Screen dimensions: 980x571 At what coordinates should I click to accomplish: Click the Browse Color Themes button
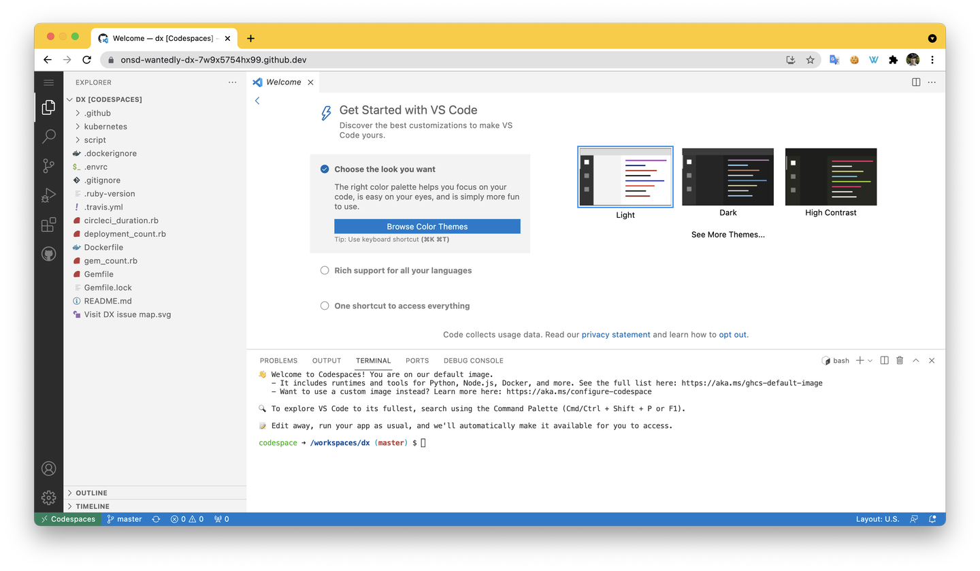pos(427,227)
